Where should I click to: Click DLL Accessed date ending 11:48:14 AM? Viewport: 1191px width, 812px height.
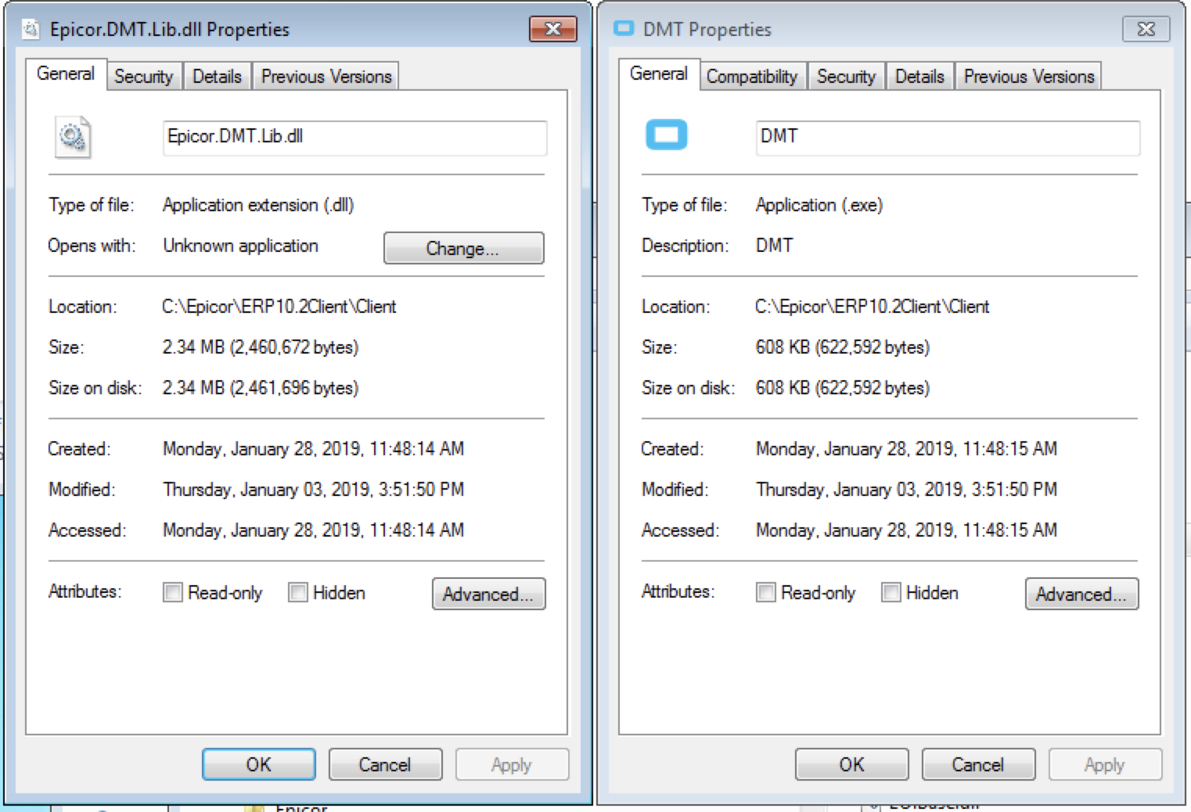click(x=313, y=530)
